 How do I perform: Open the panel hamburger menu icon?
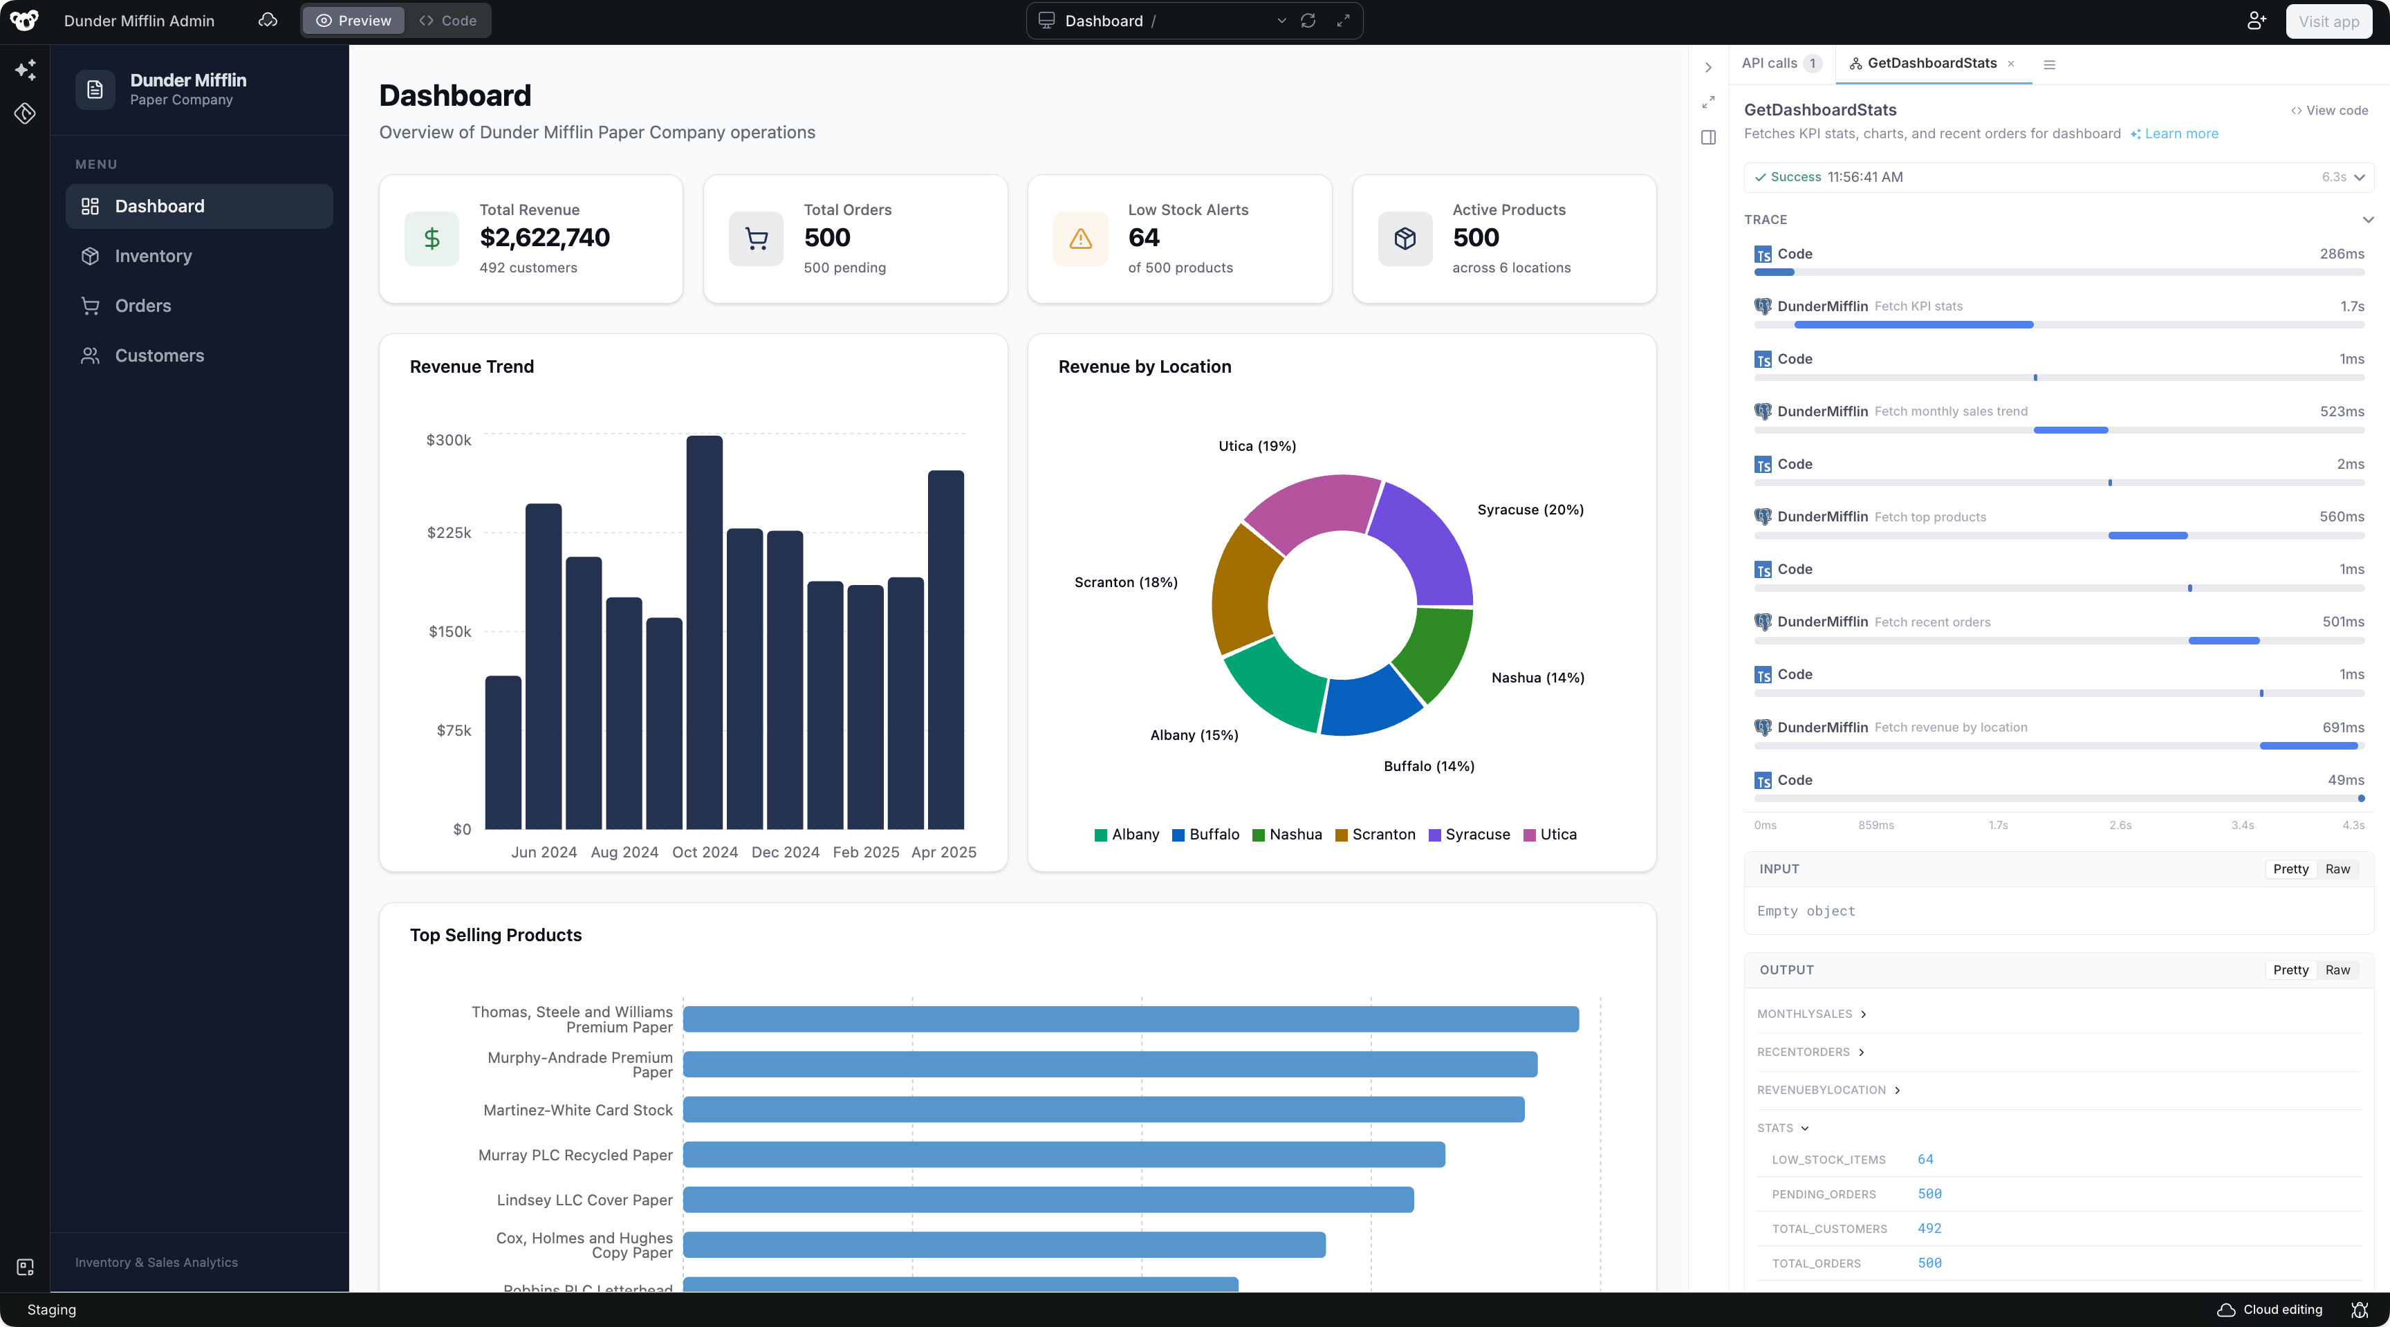(x=2050, y=64)
